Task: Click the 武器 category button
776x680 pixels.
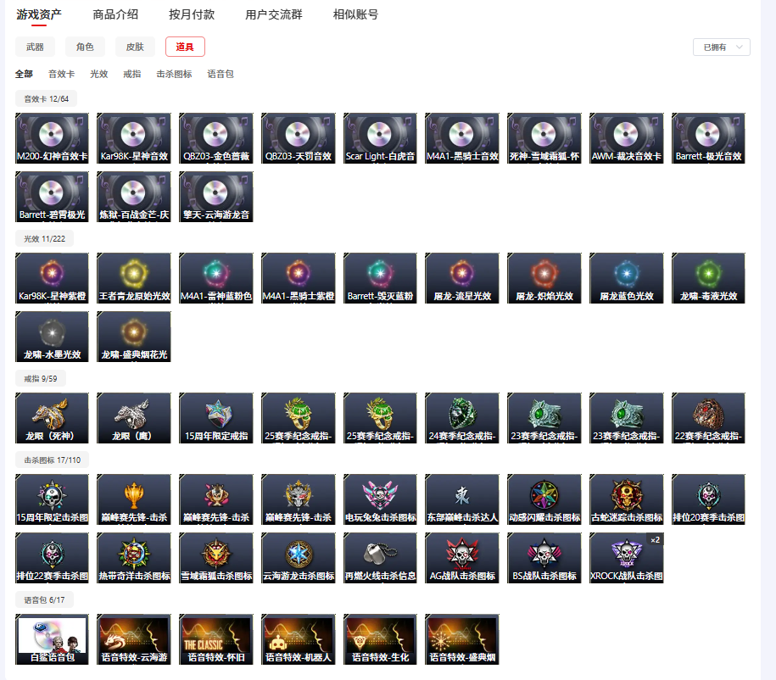Action: pos(35,47)
